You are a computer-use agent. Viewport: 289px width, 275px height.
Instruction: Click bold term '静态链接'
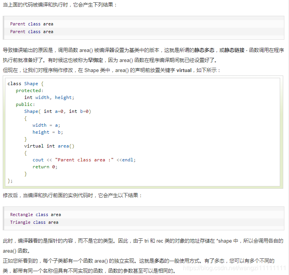click(234, 50)
